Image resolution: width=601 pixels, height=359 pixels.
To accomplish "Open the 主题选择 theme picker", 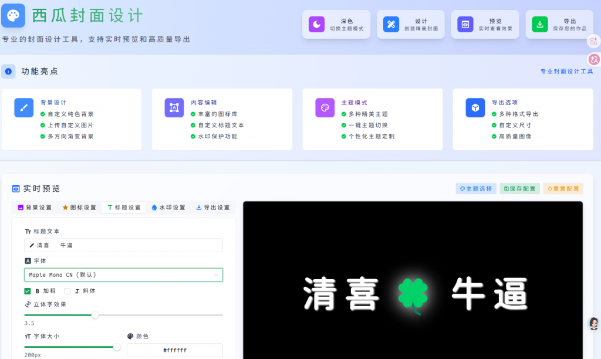I will tap(475, 189).
